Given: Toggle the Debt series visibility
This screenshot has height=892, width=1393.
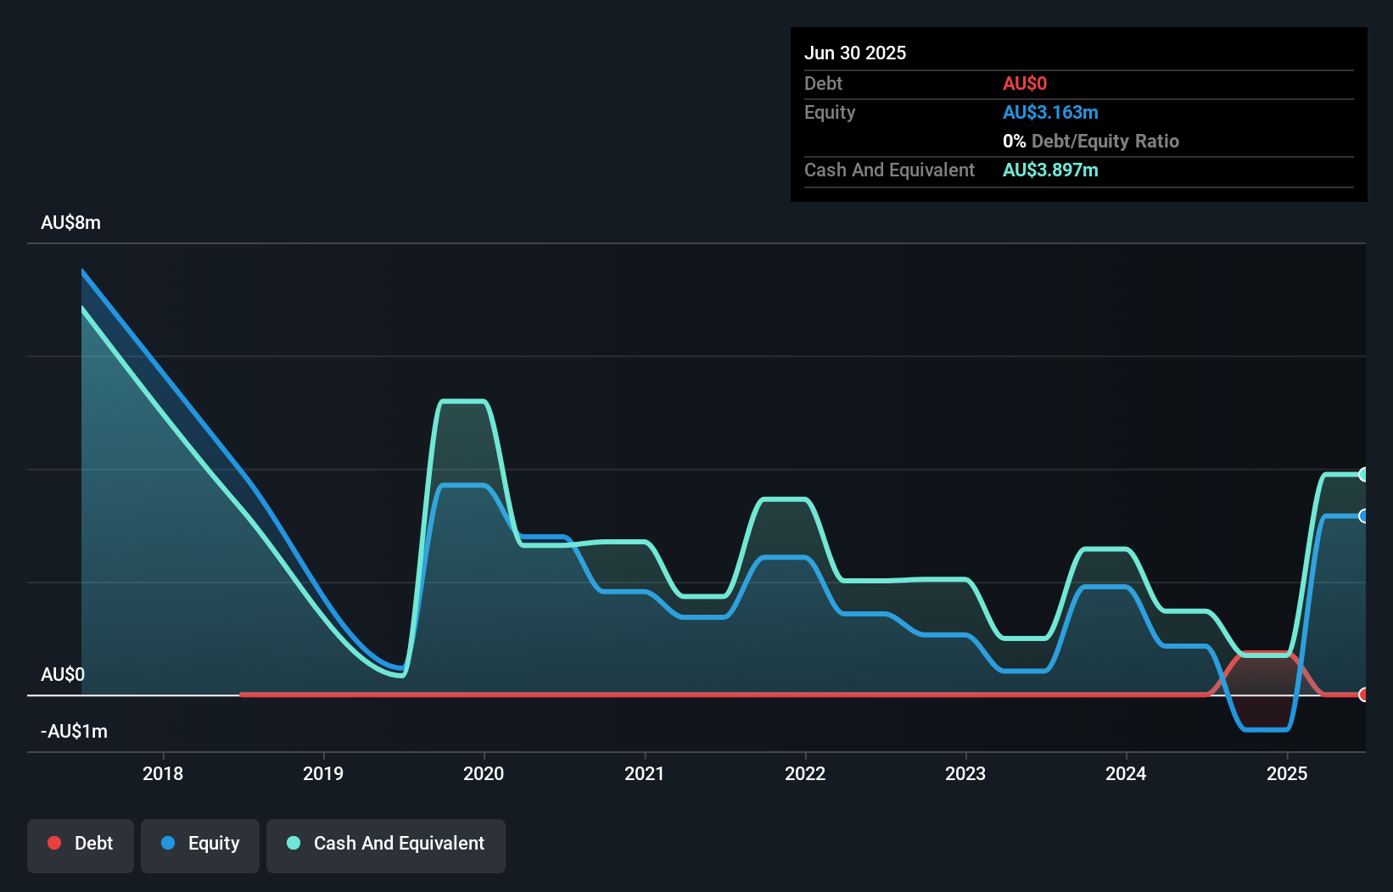Looking at the screenshot, I should click(80, 844).
